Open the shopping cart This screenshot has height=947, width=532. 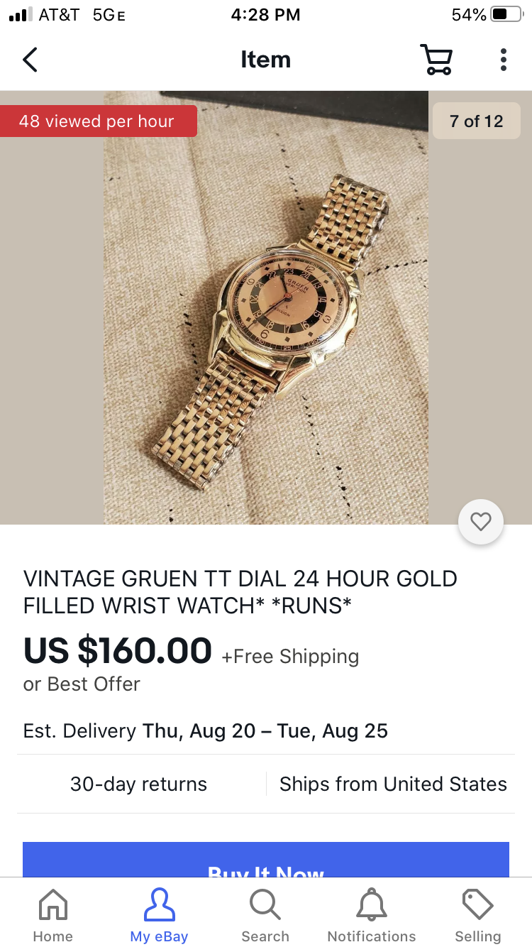436,60
